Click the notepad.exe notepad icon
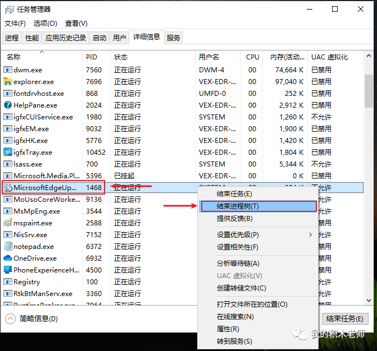The image size is (377, 351). (8, 246)
